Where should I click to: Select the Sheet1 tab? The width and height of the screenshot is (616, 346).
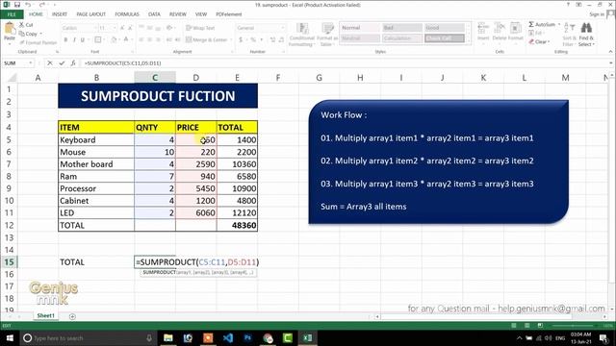(46, 316)
